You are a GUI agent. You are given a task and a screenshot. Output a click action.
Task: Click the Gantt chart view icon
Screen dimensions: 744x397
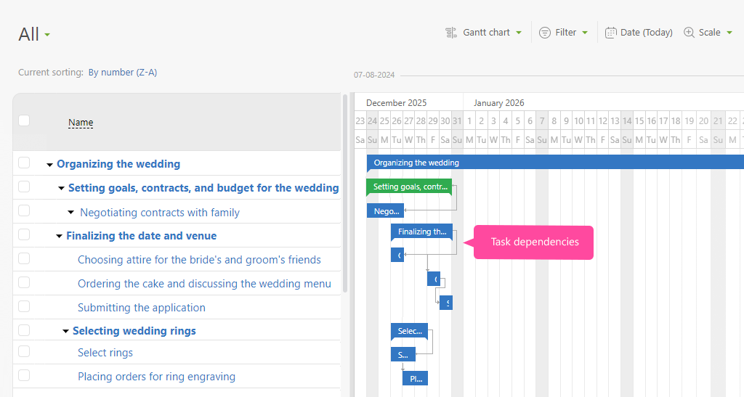450,33
